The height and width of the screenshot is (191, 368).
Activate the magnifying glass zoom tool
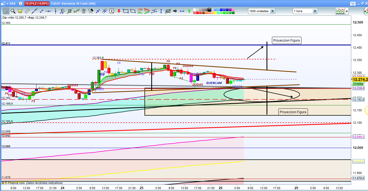[13, 11]
